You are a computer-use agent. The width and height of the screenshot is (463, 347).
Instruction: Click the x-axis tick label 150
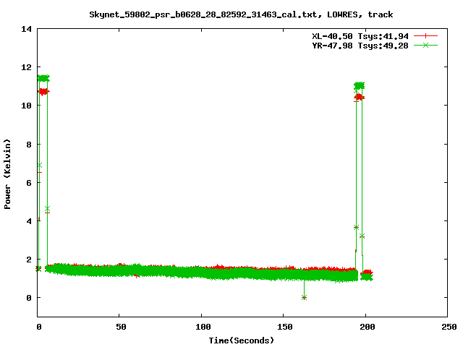pos(285,327)
